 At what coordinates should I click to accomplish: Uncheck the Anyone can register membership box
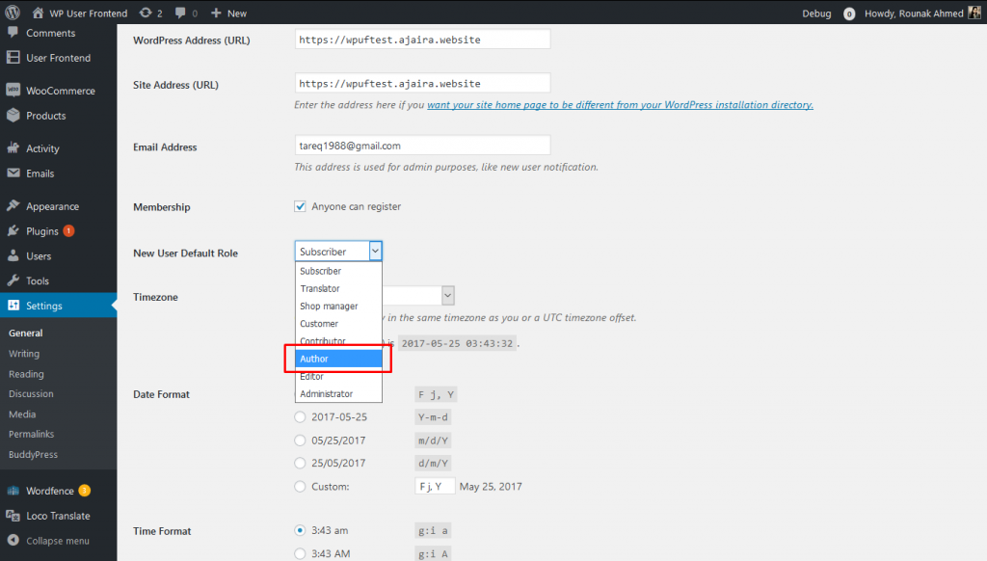(x=300, y=205)
